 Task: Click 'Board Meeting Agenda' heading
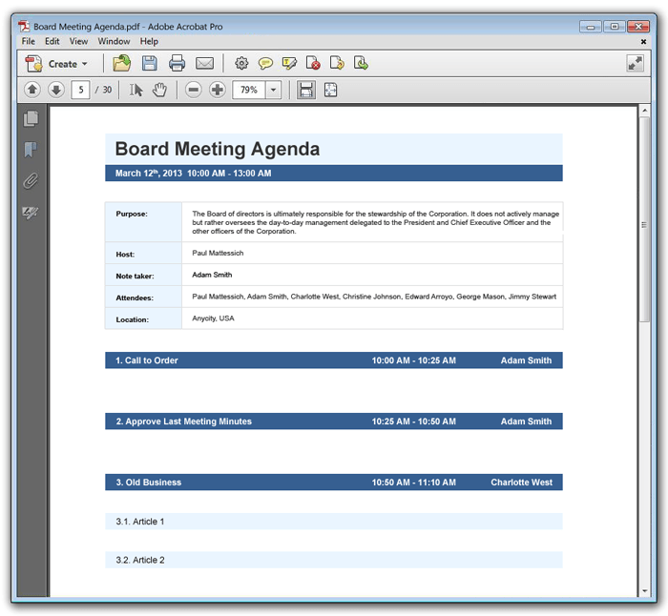218,149
